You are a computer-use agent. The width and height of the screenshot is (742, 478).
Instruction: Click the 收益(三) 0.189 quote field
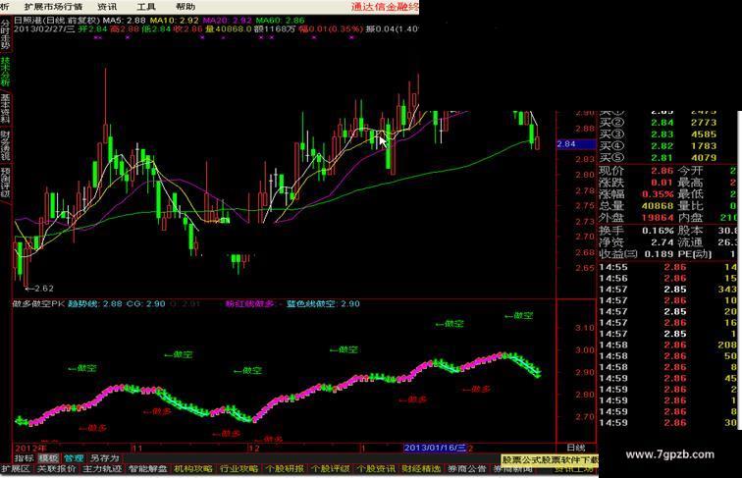click(636, 254)
